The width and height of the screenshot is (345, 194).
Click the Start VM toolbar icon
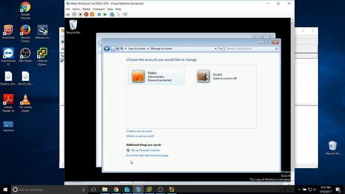[74, 15]
